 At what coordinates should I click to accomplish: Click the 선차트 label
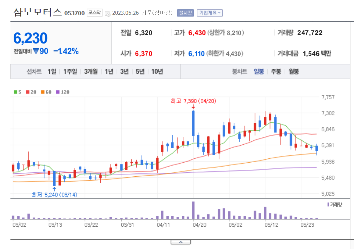(x=34, y=72)
